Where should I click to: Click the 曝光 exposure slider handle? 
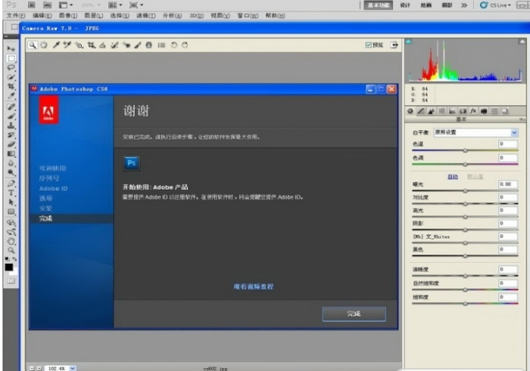[466, 191]
